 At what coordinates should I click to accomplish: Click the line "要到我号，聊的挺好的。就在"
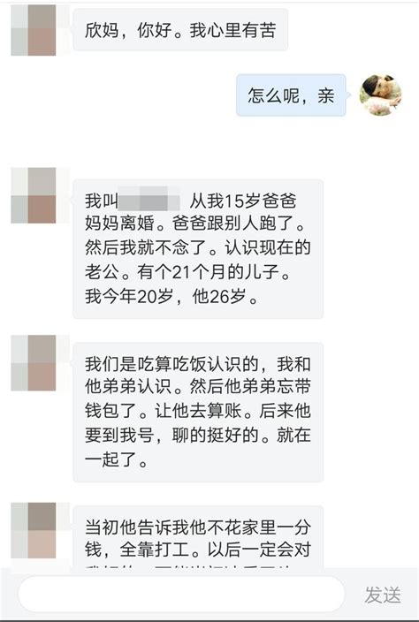[x=198, y=436]
